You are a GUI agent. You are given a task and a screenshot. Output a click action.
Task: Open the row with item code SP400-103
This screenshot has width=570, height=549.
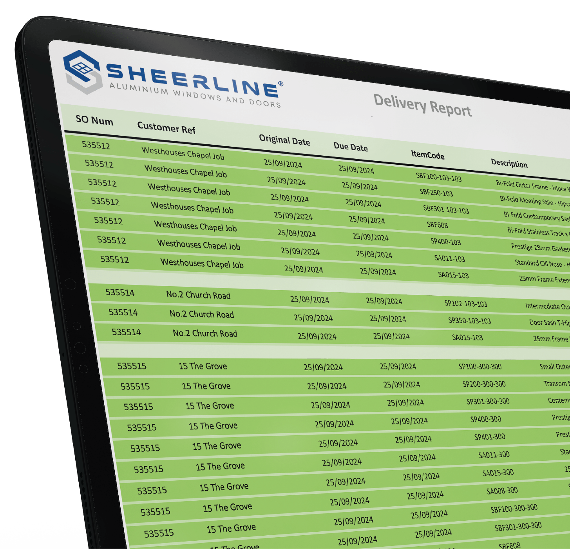[x=445, y=242]
